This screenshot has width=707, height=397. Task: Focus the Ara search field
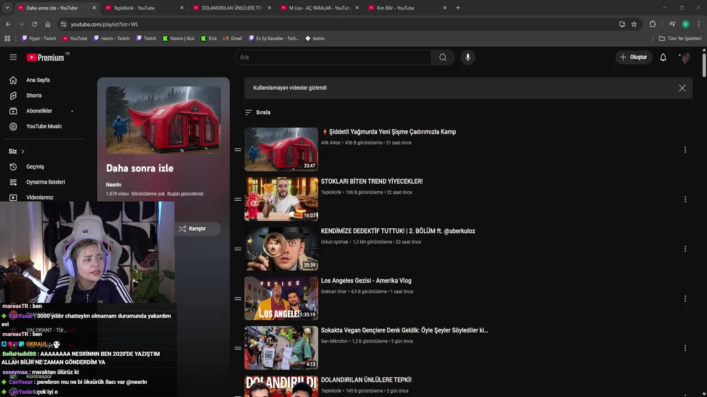(333, 57)
